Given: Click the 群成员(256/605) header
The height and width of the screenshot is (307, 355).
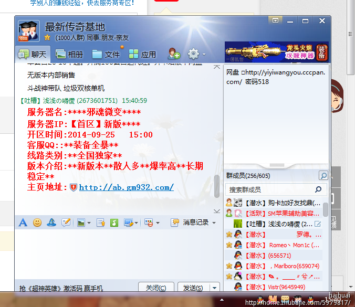Looking at the screenshot, I should point(248,176).
